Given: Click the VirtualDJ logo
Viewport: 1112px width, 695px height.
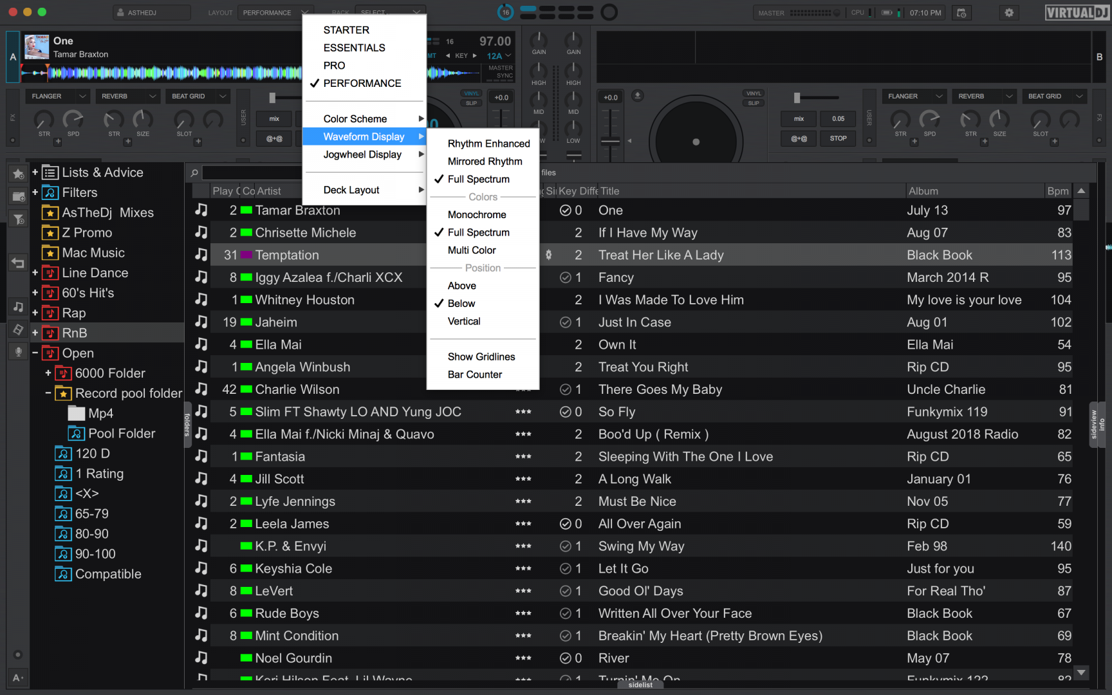Looking at the screenshot, I should click(1077, 13).
